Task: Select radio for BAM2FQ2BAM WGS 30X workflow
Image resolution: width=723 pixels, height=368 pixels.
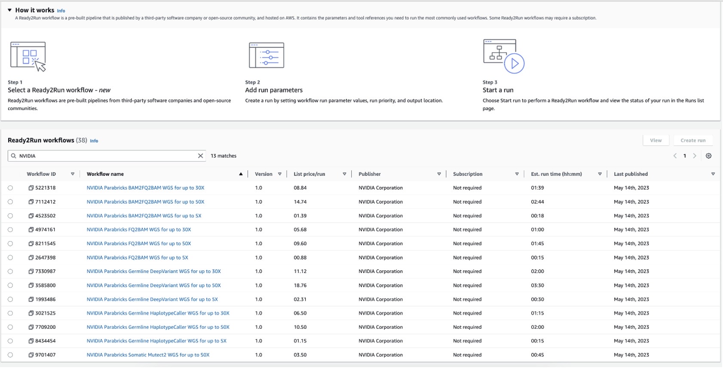Action: click(x=10, y=188)
